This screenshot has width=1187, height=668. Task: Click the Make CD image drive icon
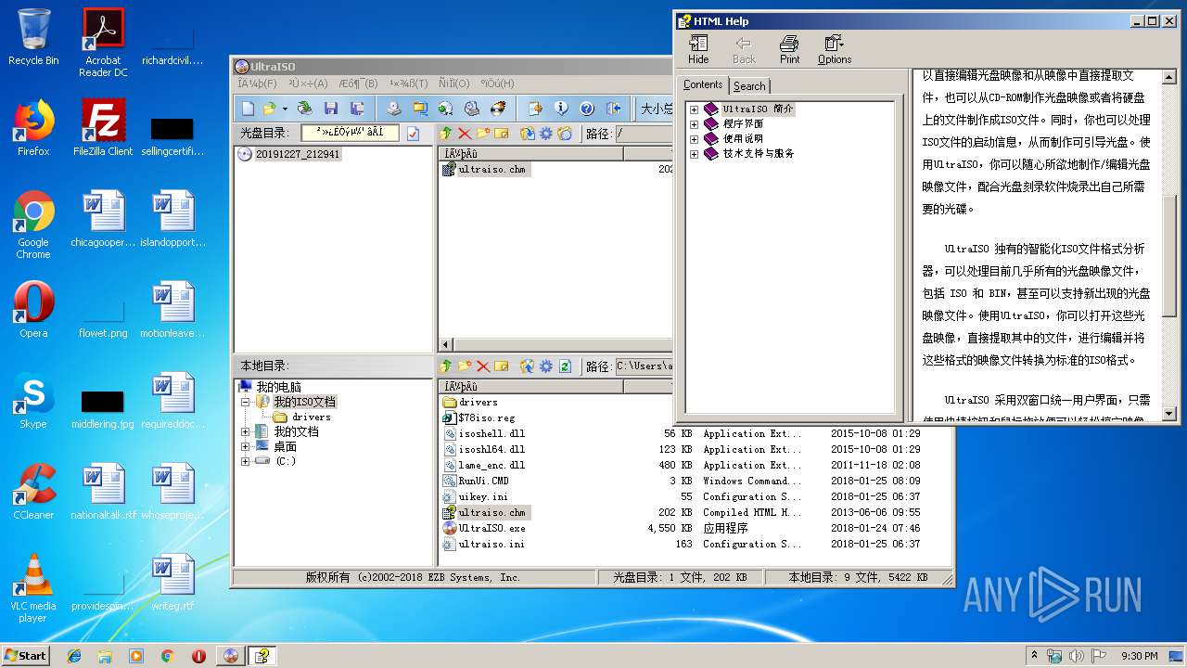(394, 109)
